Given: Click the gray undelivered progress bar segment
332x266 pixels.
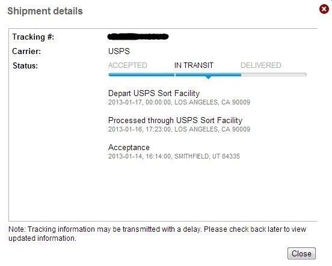Looking at the screenshot, I should click(274, 74).
